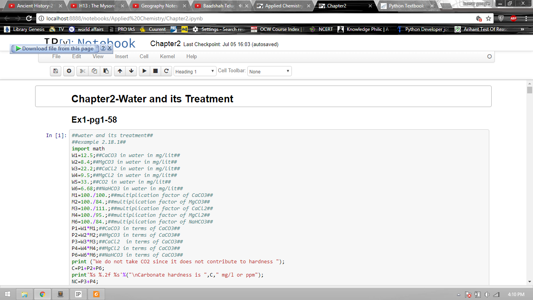Click Download file from this page button
The height and width of the screenshot is (300, 533).
54,48
